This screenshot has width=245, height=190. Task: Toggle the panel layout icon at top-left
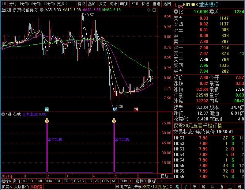pyautogui.click(x=4, y=3)
